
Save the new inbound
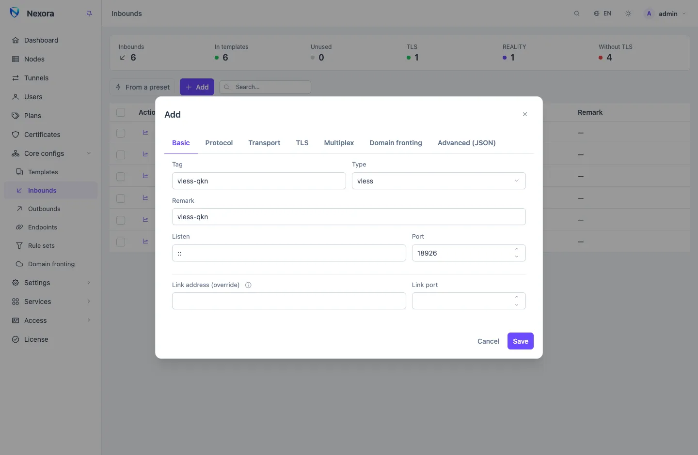521,341
